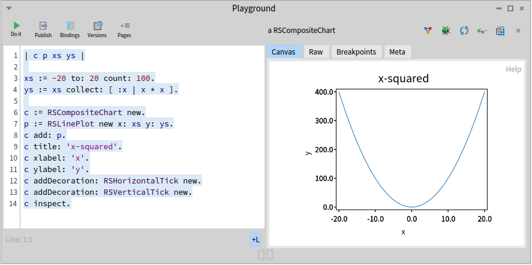Click RSLinePlot in line 7
This screenshot has height=265, width=532.
pyautogui.click(x=71, y=124)
